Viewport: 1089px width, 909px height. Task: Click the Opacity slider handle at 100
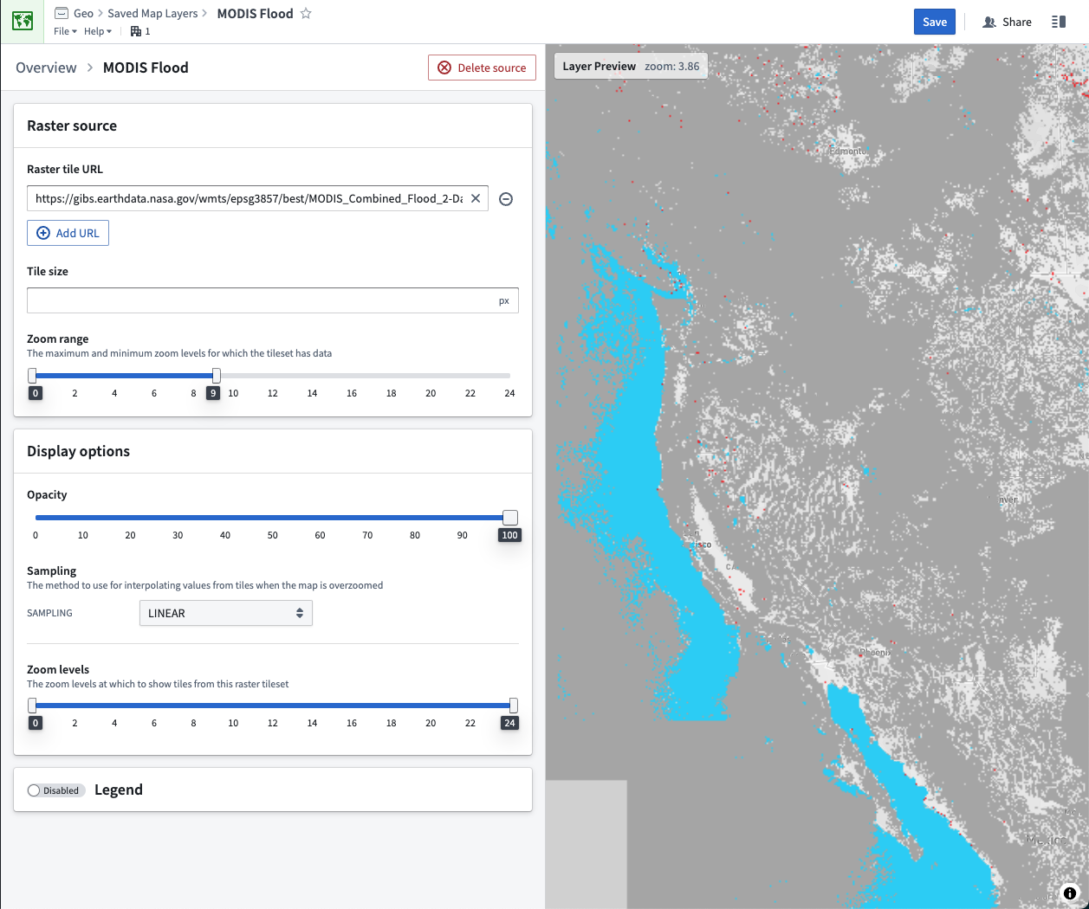click(510, 518)
